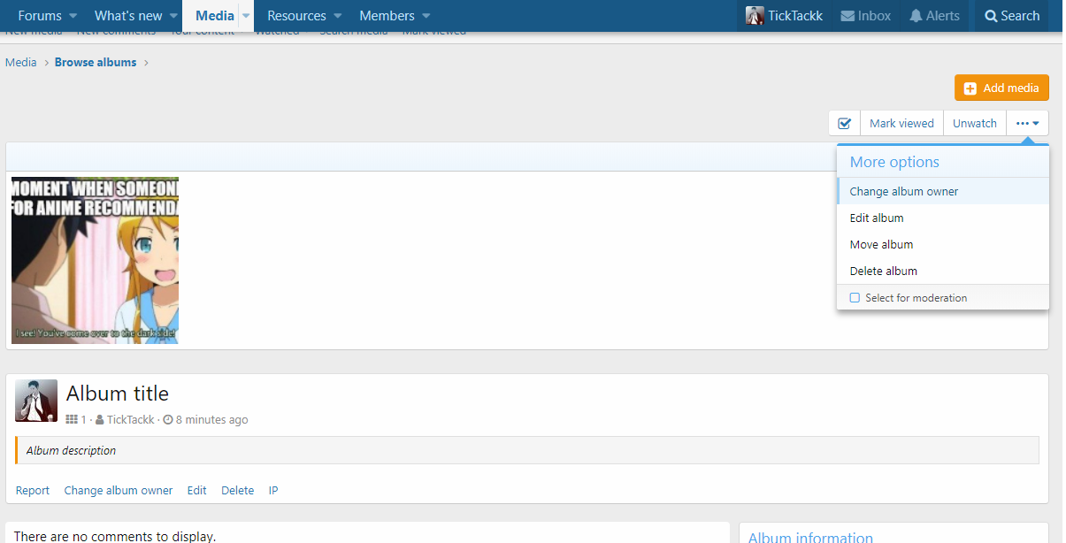Open the anime meme thumbnail image
This screenshot has height=543, width=1066.
(x=95, y=260)
